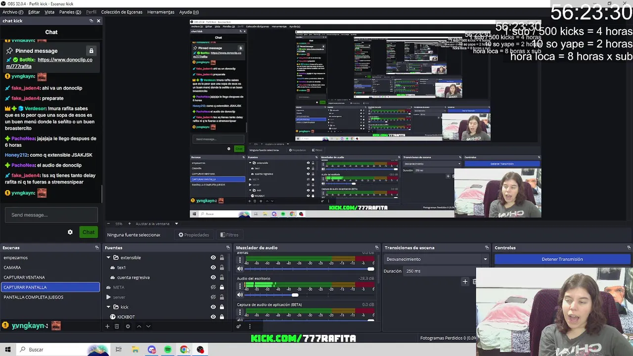Click the green Chat send button

click(x=89, y=232)
